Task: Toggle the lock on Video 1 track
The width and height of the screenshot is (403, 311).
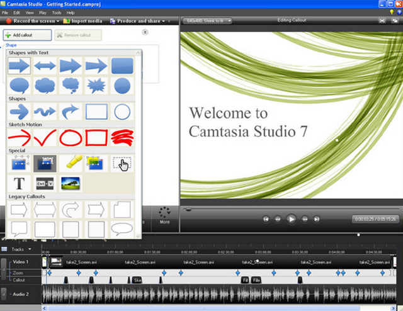Action: tap(4, 269)
